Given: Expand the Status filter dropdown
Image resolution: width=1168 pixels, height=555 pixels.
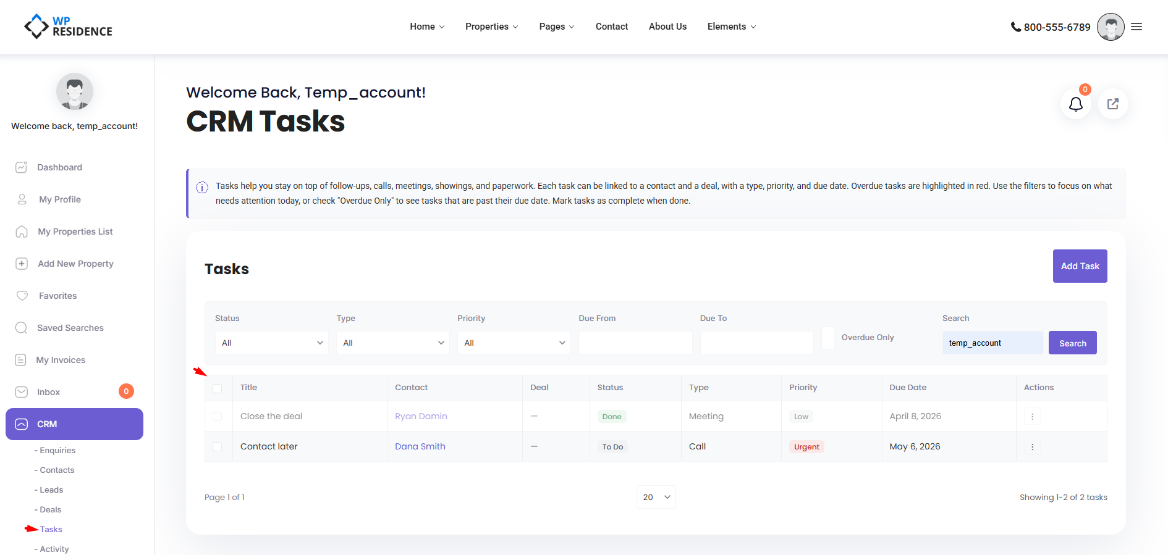Looking at the screenshot, I should 271,343.
